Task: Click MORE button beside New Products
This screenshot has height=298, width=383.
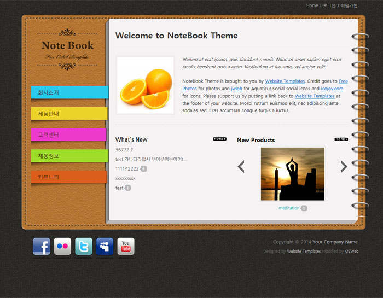Action: click(x=341, y=139)
